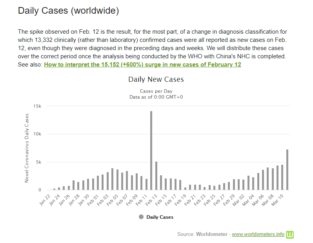Click the Novel Coronavirus Daily Cases axis title
The width and height of the screenshot is (313, 243).
pyautogui.click(x=27, y=148)
